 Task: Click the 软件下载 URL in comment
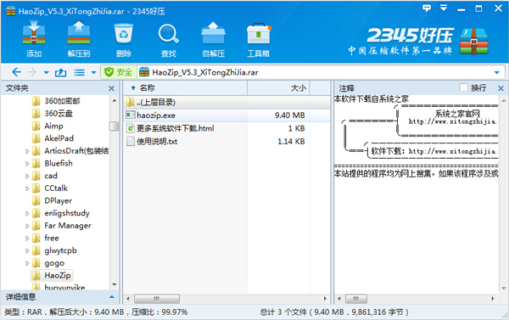(452, 151)
